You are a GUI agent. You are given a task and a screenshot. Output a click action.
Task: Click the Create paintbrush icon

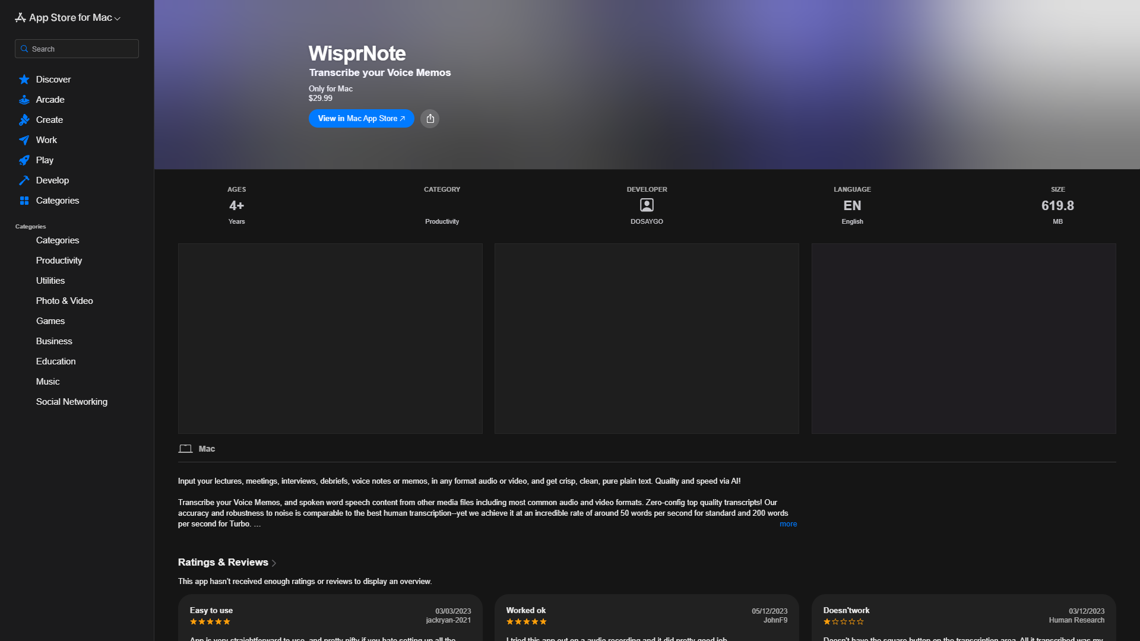24,120
